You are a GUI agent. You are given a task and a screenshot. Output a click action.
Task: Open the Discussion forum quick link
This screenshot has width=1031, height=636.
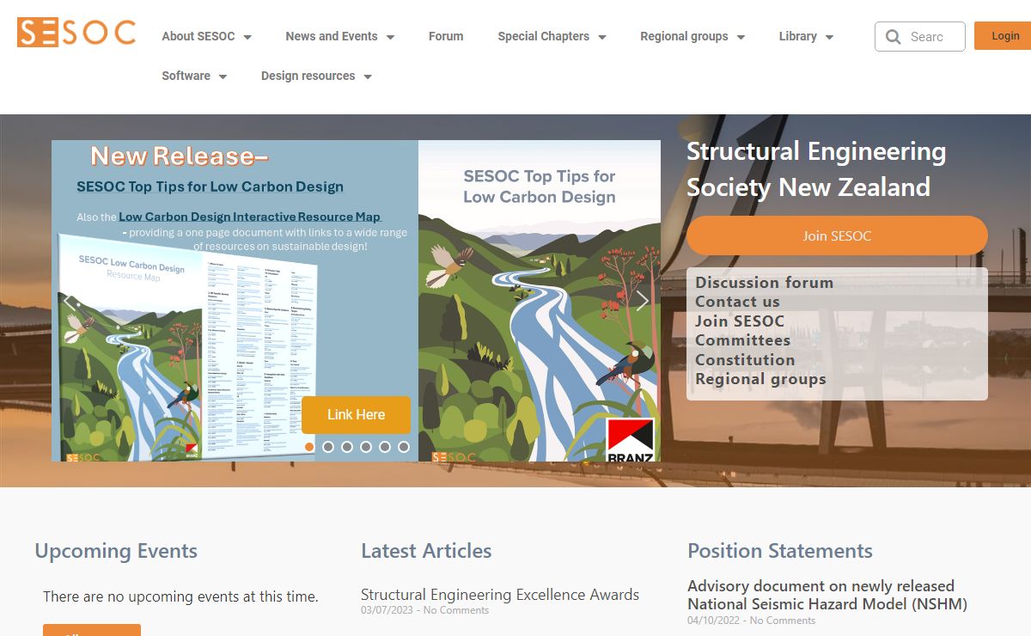[x=764, y=282]
